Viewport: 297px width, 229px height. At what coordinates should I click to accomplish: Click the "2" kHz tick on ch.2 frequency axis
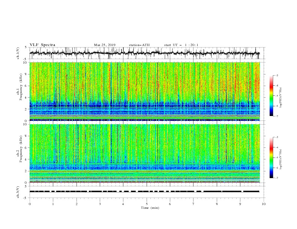coord(27,171)
